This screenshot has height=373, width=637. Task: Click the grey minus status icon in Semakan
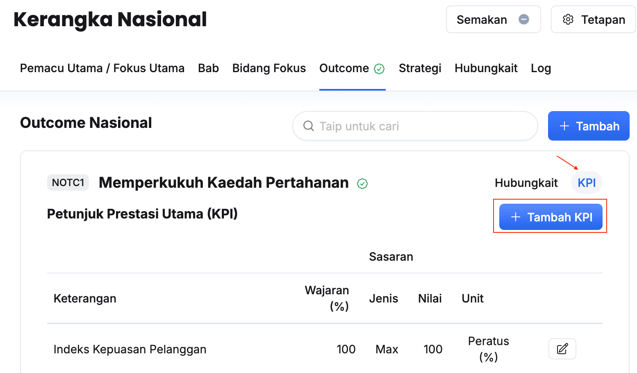pos(523,19)
